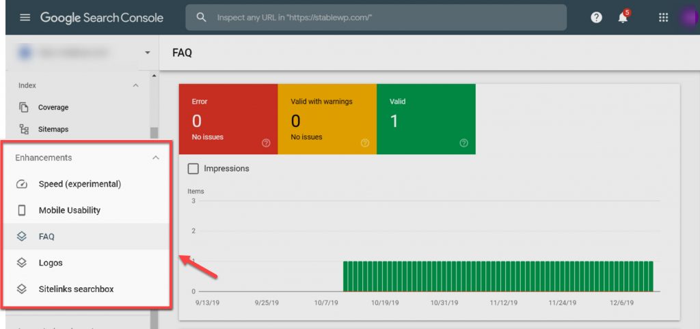The image size is (700, 329).
Task: Collapse the Index section chevron
Action: [136, 85]
